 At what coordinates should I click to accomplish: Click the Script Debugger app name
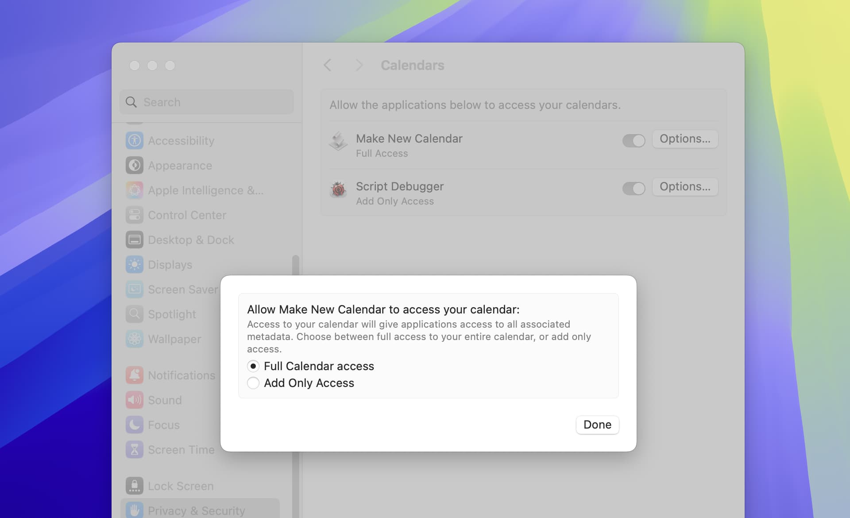pos(400,186)
